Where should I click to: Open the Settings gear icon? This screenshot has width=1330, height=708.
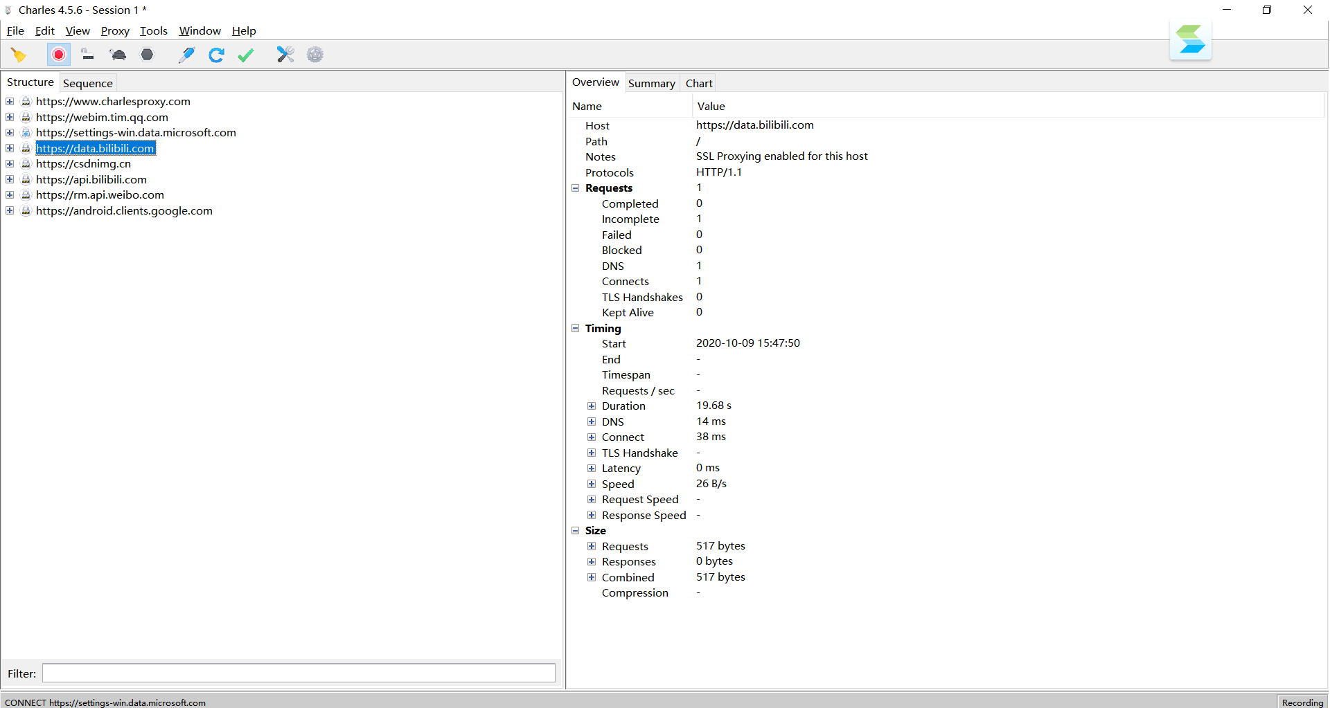[x=315, y=55]
